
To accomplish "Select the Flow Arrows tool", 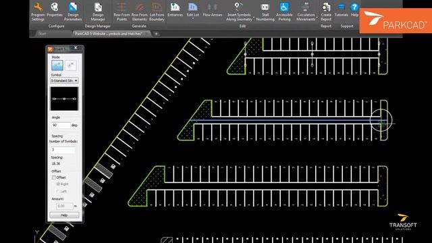I will (213, 9).
